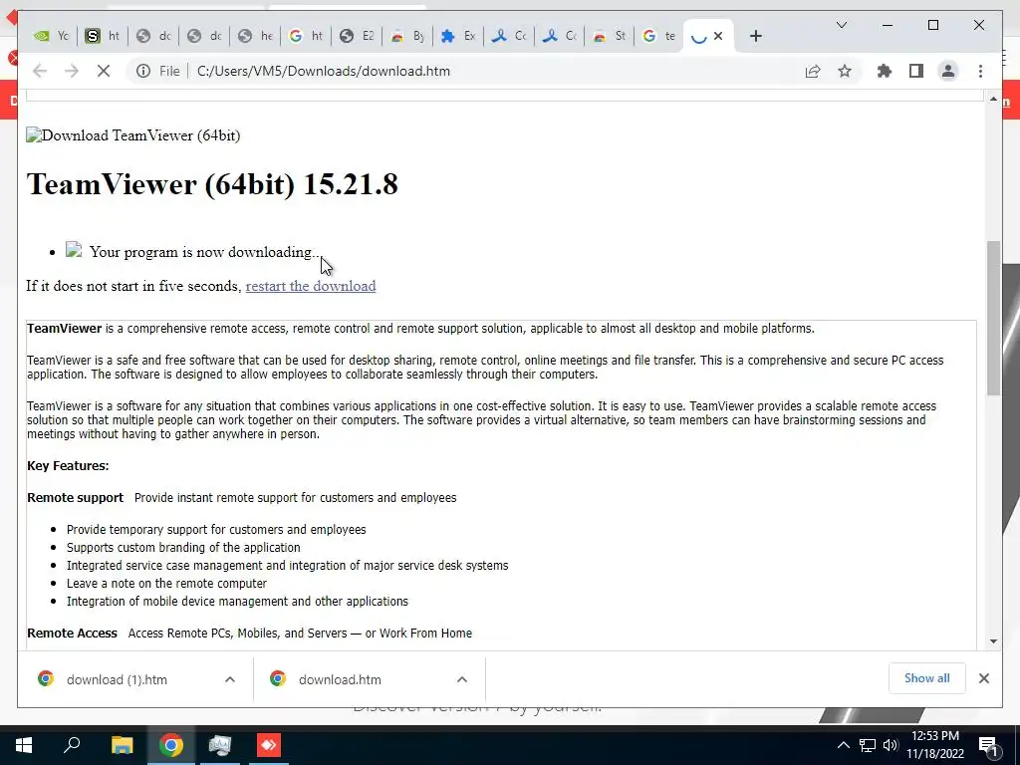Click the vertical scrollbar thumb
This screenshot has height=765, width=1020.
tap(993, 318)
